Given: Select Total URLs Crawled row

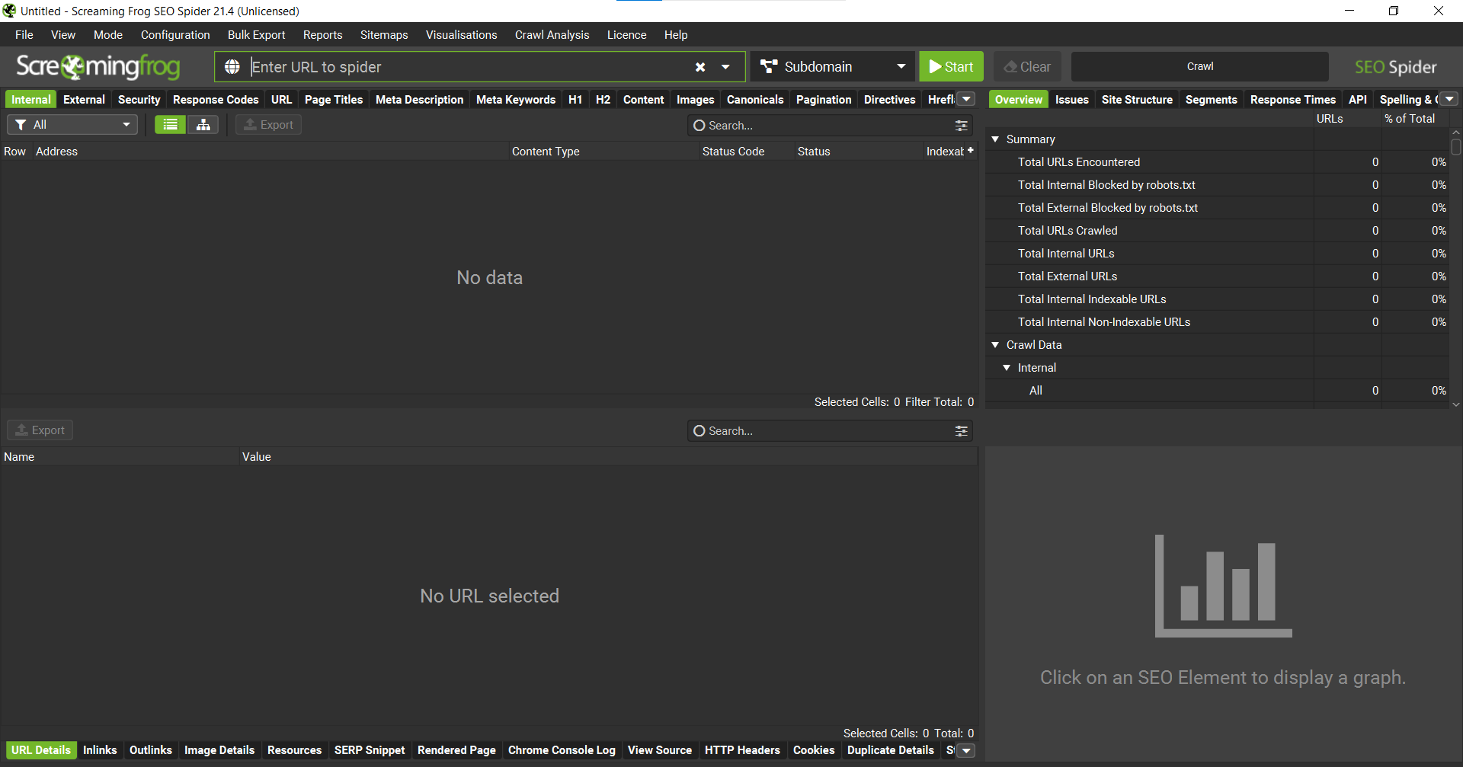Looking at the screenshot, I should (x=1218, y=231).
